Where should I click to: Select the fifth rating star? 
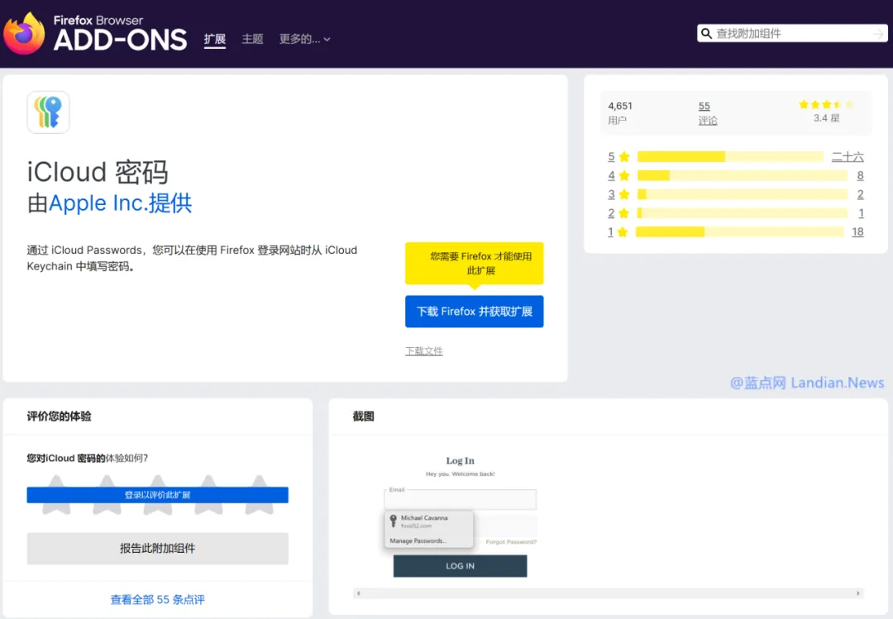(x=259, y=494)
